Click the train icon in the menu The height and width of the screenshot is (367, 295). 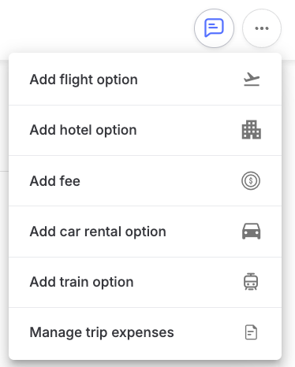coord(251,282)
